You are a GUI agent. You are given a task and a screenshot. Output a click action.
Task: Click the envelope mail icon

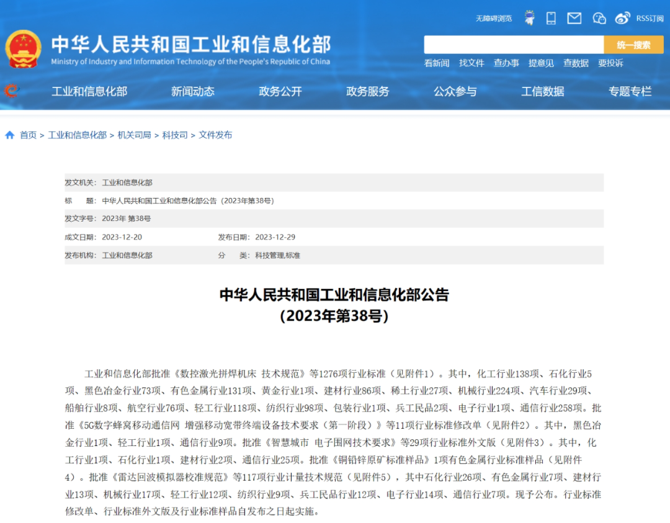pos(574,18)
